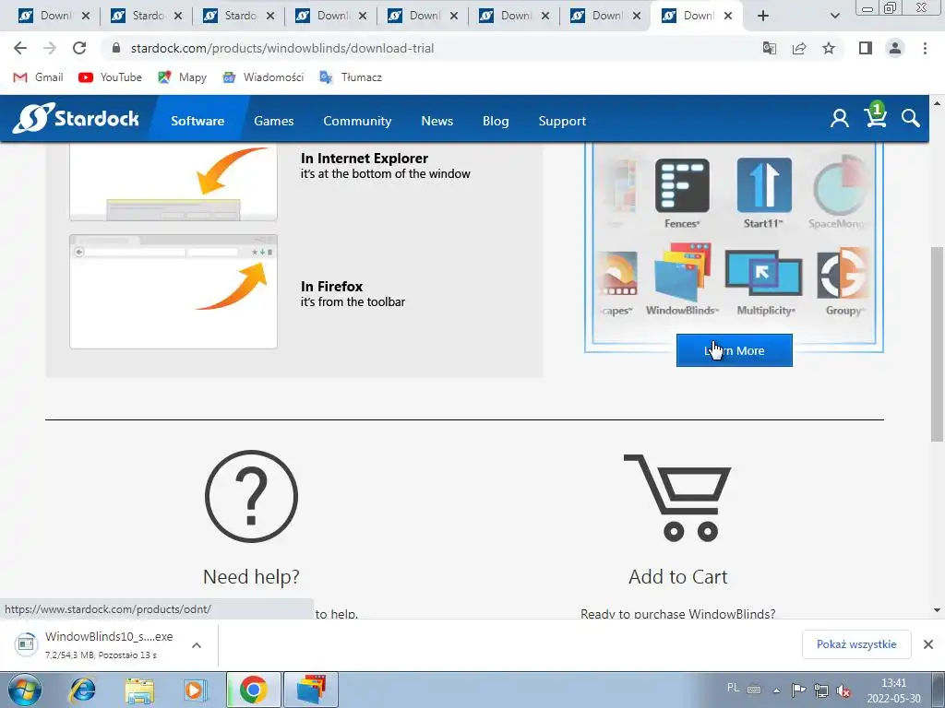
Task: Open the Software menu
Action: point(197,121)
